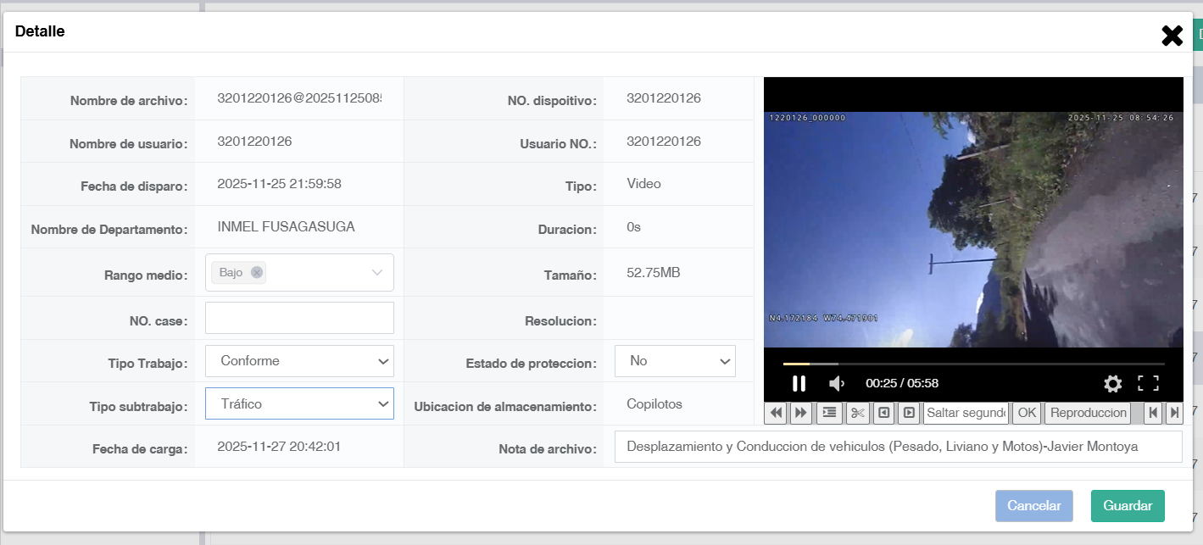Remove the Bajo tag from Rango medio
Viewport: 1203px width, 545px height.
coord(257,272)
